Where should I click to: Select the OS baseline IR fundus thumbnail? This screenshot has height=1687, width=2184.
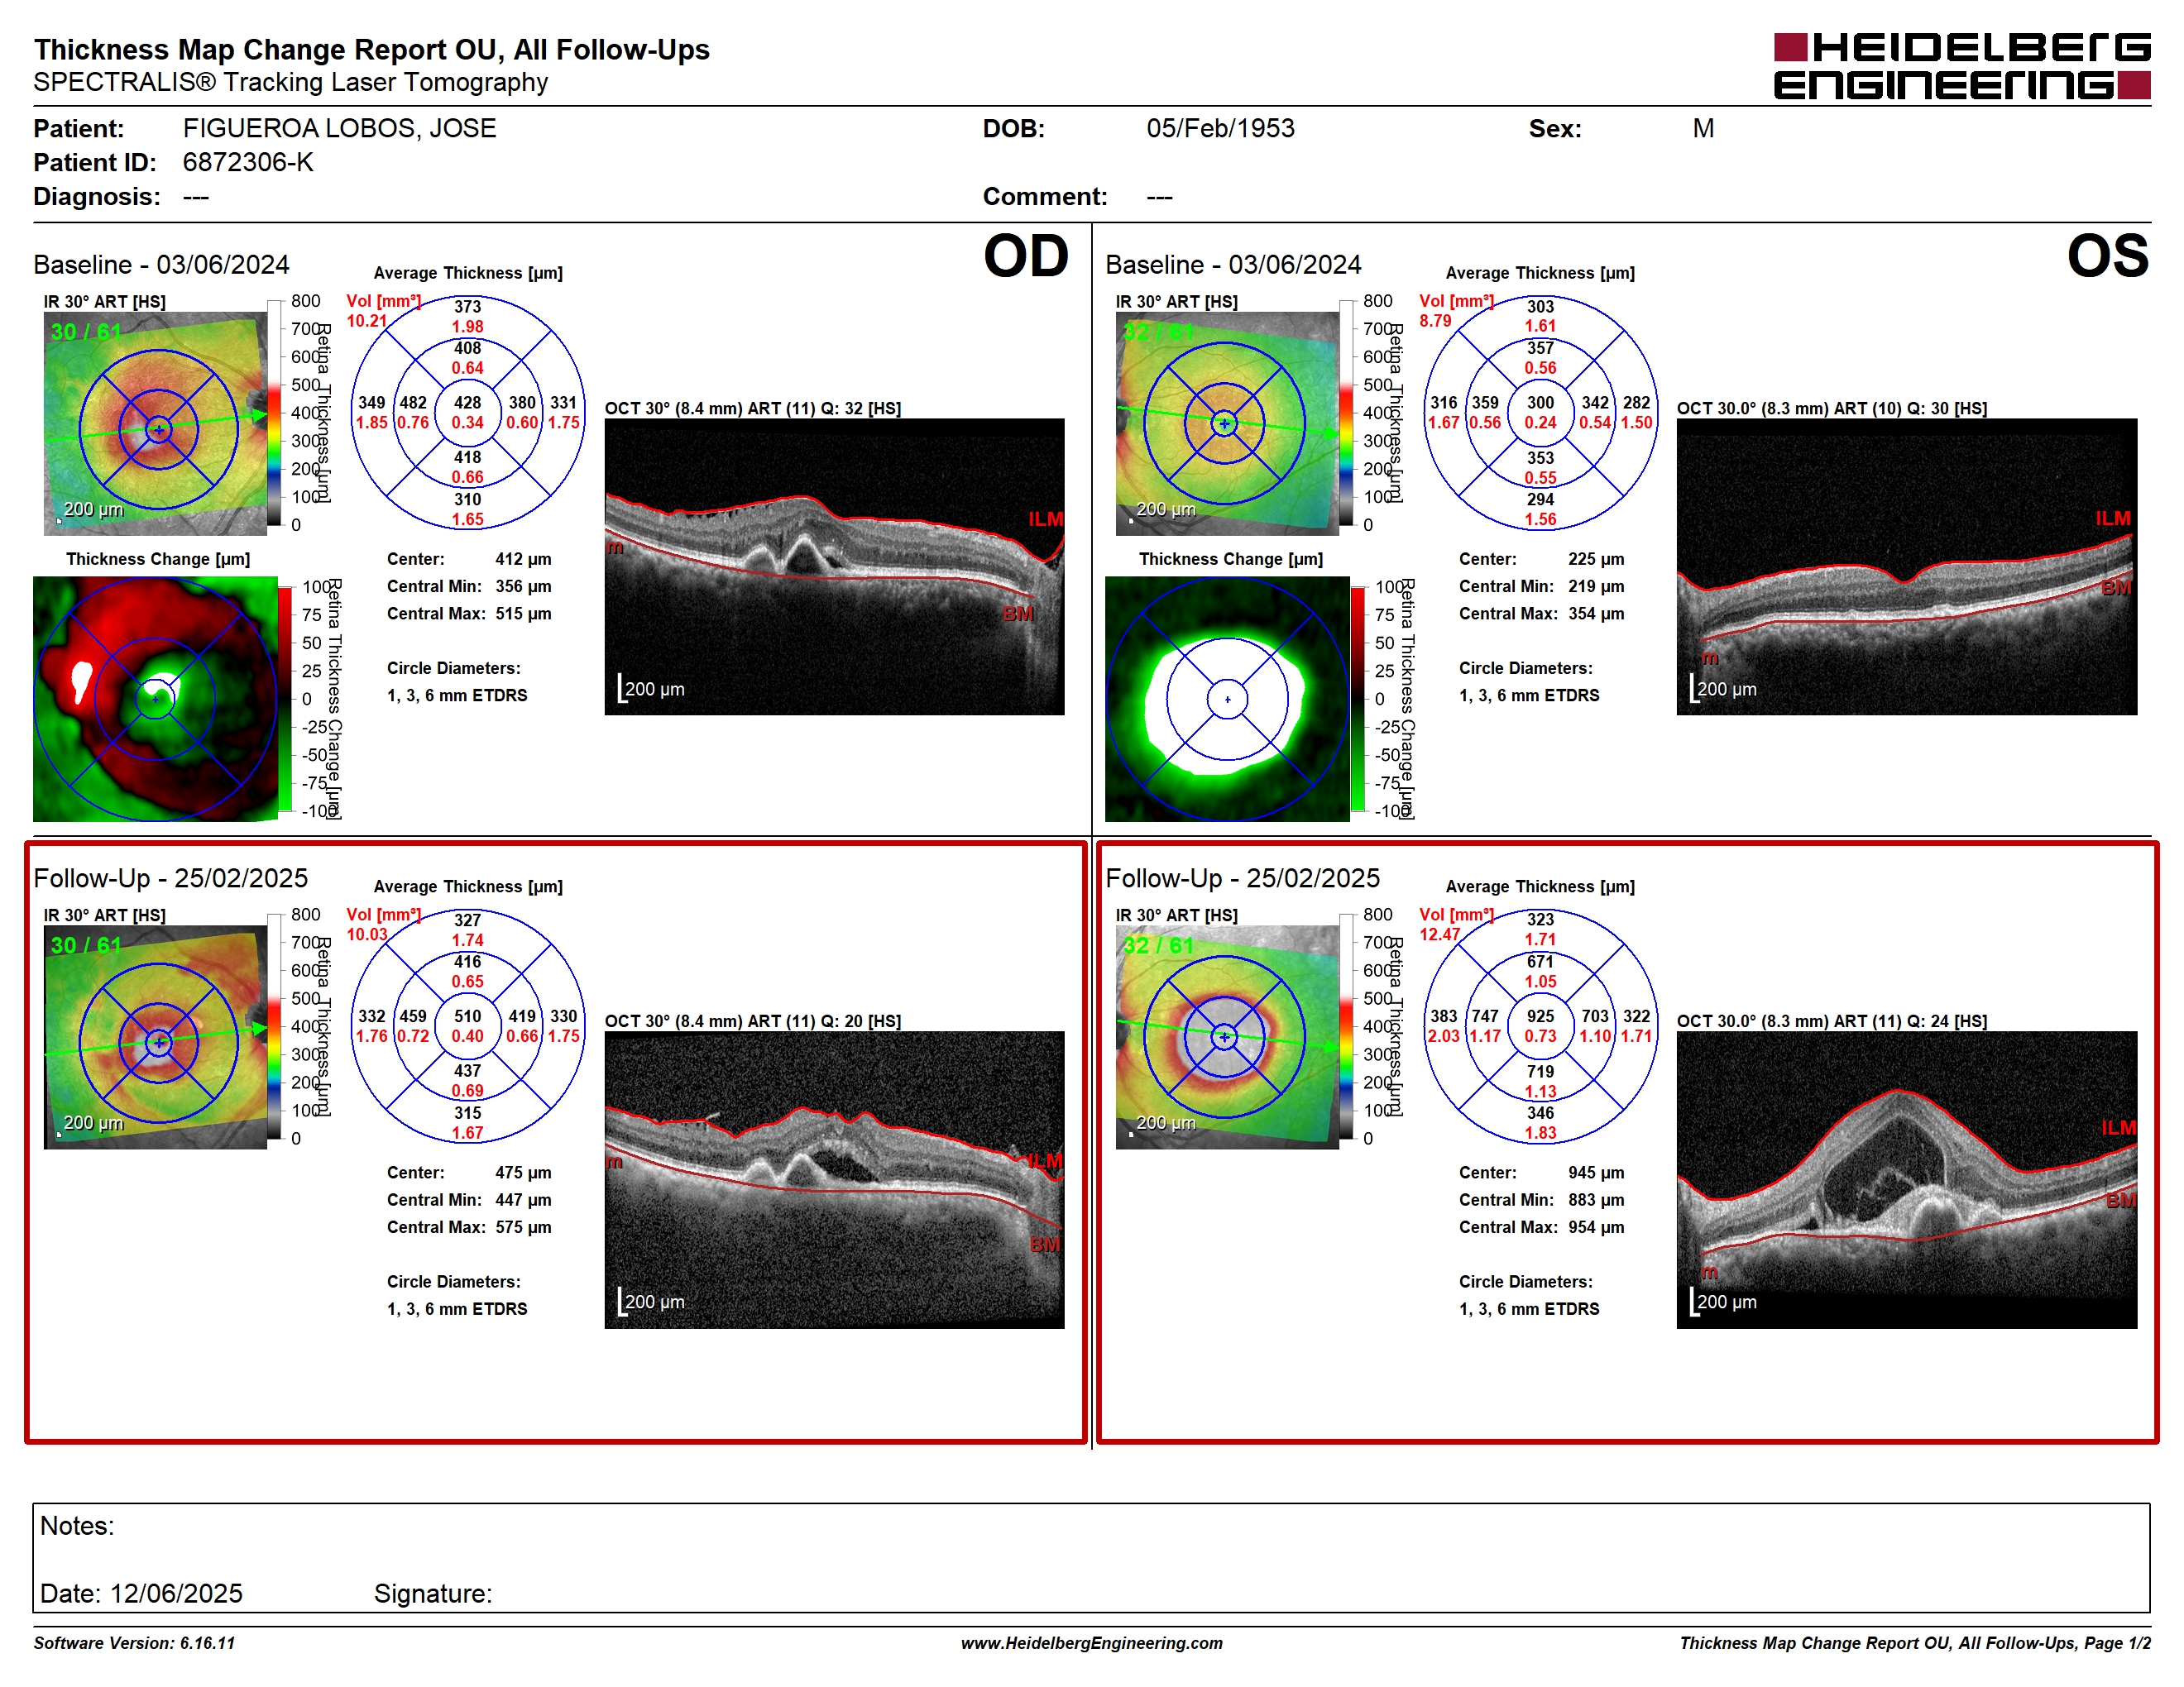click(x=1227, y=423)
